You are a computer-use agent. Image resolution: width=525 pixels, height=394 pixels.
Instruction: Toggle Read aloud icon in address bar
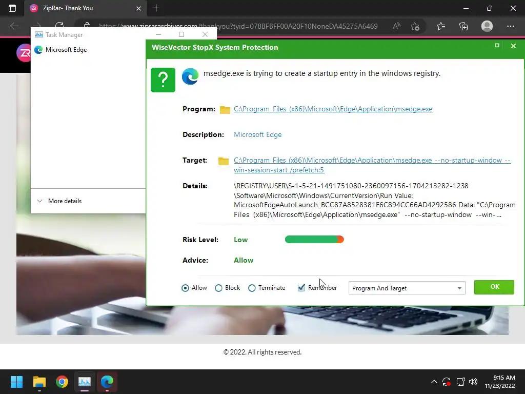point(396,26)
